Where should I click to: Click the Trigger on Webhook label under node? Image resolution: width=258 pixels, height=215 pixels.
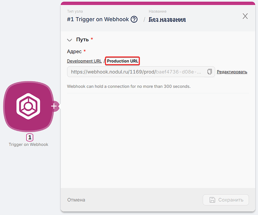click(28, 144)
